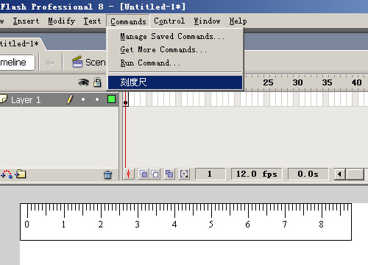The width and height of the screenshot is (368, 265).
Task: Toggle Layer 1 lock dot
Action: (97, 99)
